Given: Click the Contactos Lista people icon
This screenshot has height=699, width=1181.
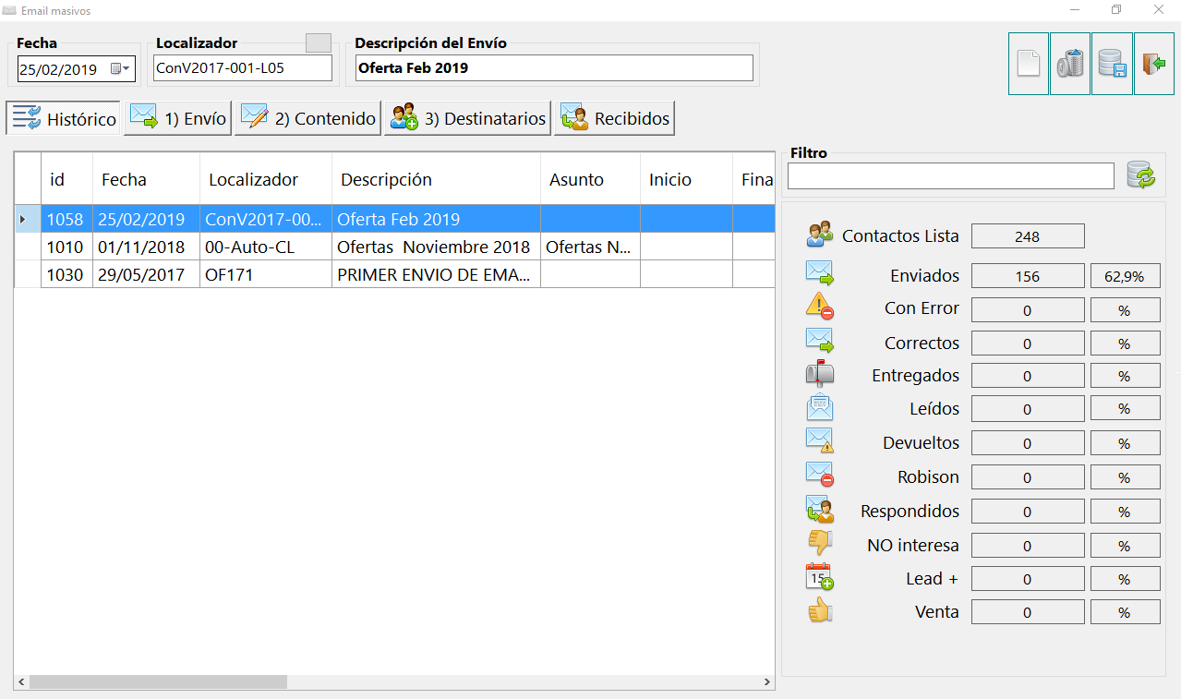Looking at the screenshot, I should [820, 235].
